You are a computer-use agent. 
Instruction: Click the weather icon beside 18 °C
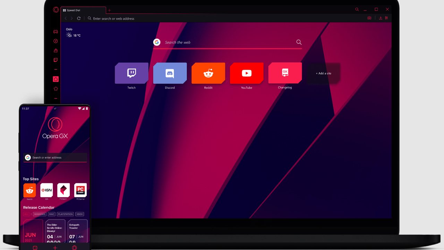(69, 35)
